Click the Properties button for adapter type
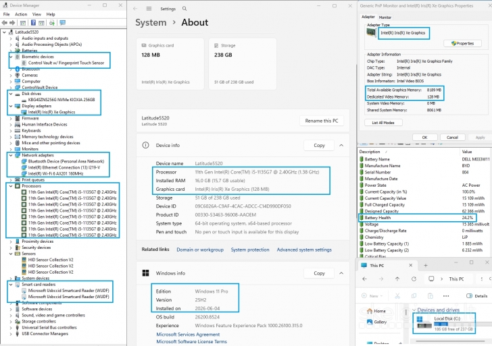This screenshot has width=492, height=346. tap(462, 43)
